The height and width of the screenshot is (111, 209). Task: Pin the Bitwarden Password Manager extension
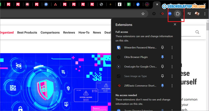pyautogui.click(x=162, y=47)
